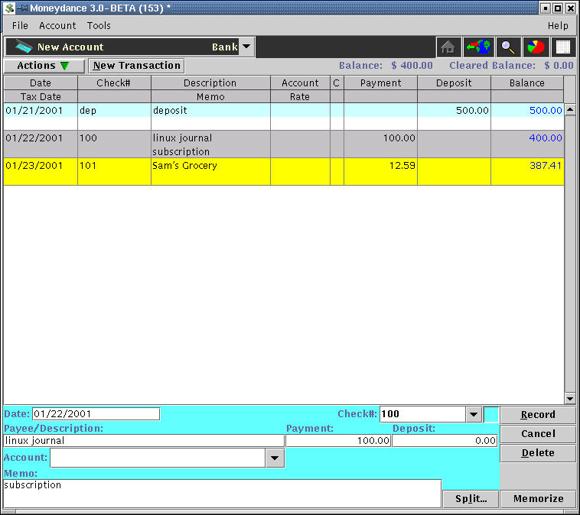The image size is (580, 515).
Task: Open the pie chart reports icon
Action: (536, 47)
